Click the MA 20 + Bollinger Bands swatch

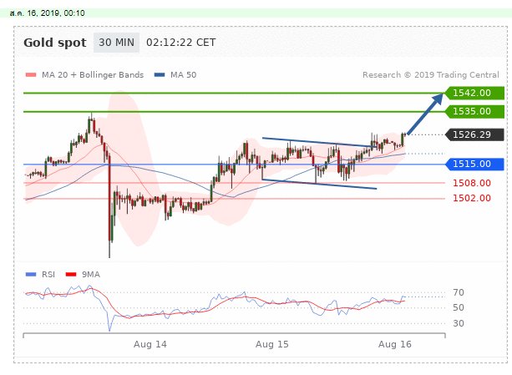(x=31, y=74)
